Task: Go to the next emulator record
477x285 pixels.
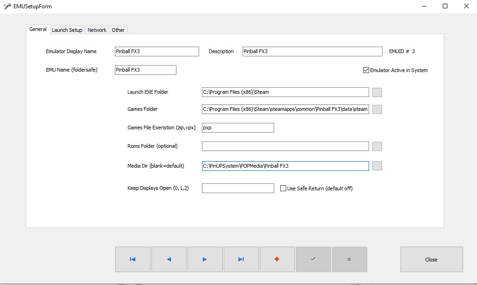Action: [x=205, y=260]
